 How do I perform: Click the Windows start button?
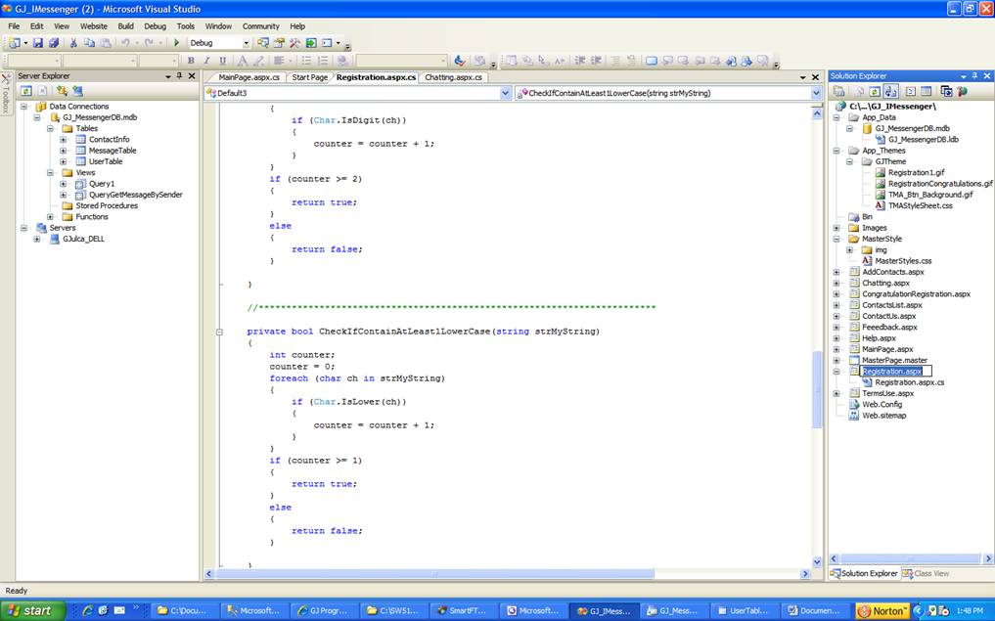click(x=32, y=610)
